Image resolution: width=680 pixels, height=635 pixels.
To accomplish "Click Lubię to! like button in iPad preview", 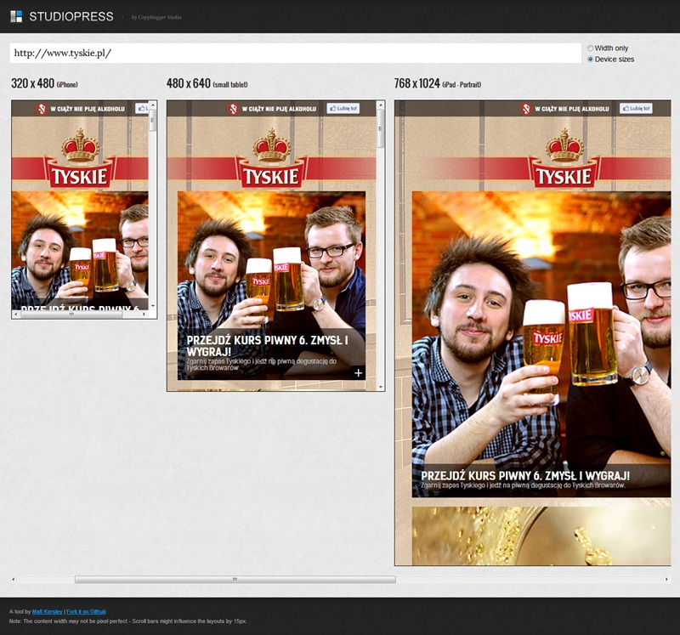I will click(x=635, y=109).
